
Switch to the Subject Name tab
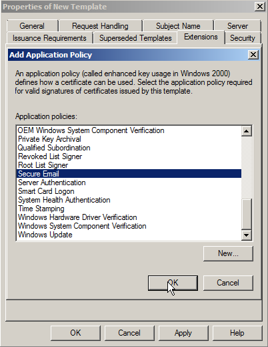pyautogui.click(x=178, y=26)
